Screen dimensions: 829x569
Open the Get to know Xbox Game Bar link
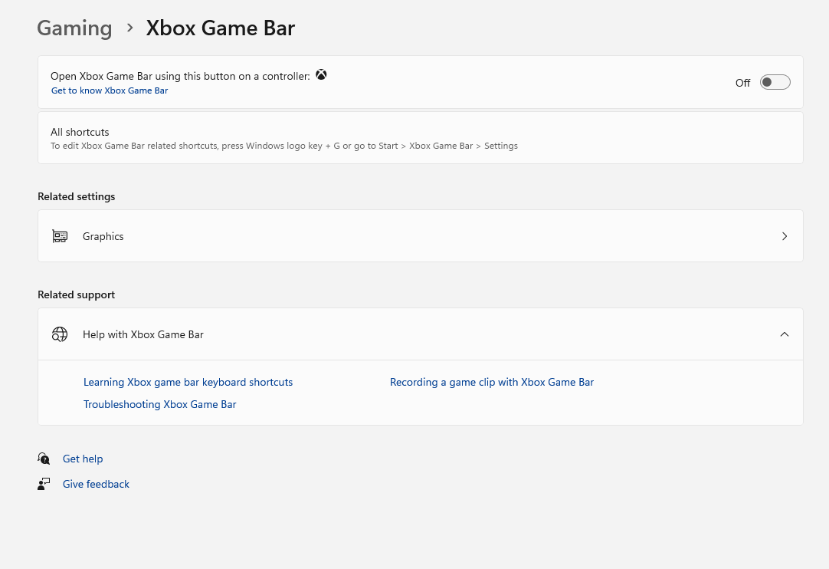point(110,90)
